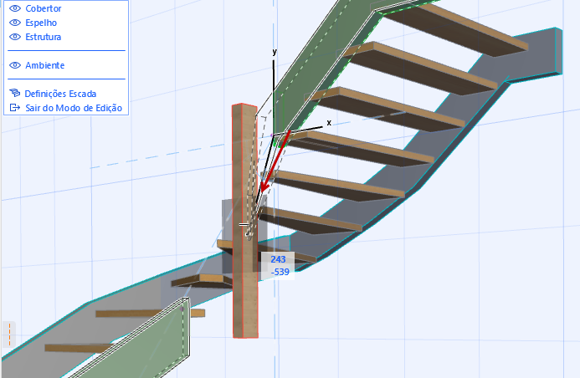Click the tracker field showing -539
Image resolution: width=580 pixels, height=378 pixels.
tap(278, 273)
